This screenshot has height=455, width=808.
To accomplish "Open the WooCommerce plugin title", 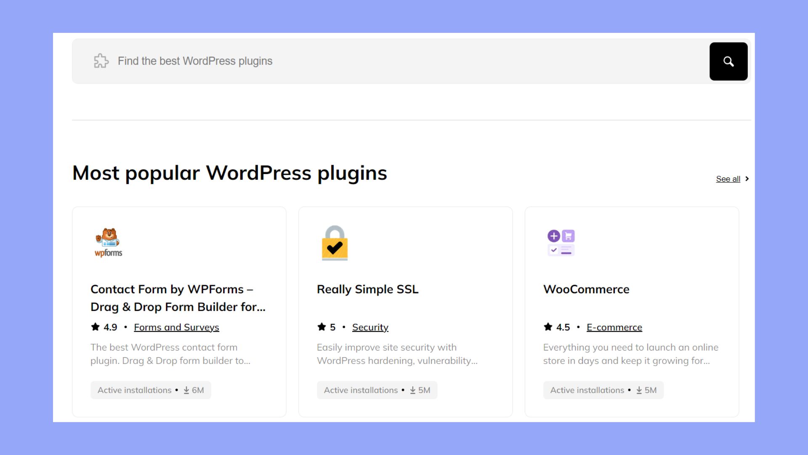I will pyautogui.click(x=586, y=289).
